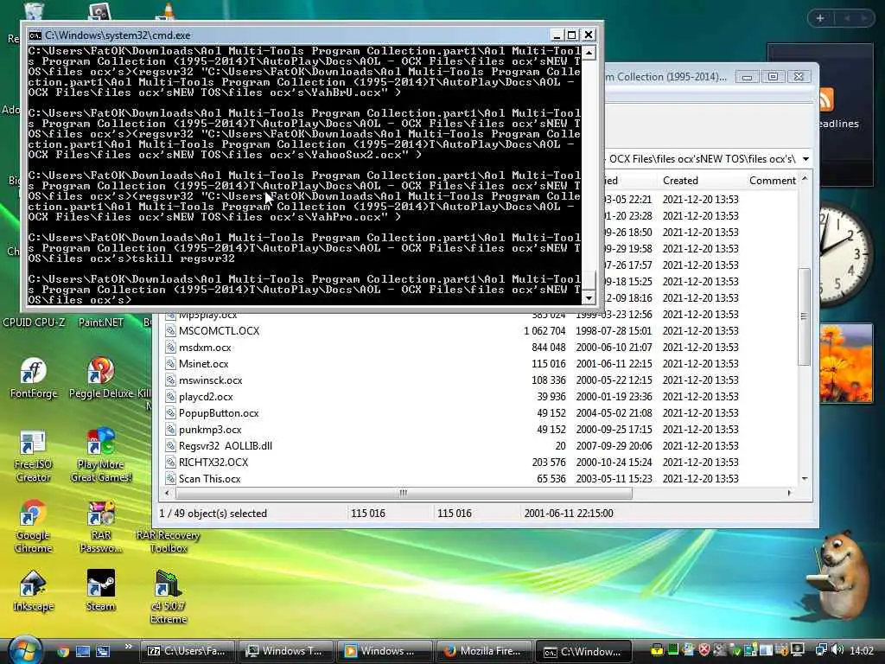Click the CPUID CPU-Z desktop label
Image resolution: width=885 pixels, height=664 pixels.
(x=34, y=322)
